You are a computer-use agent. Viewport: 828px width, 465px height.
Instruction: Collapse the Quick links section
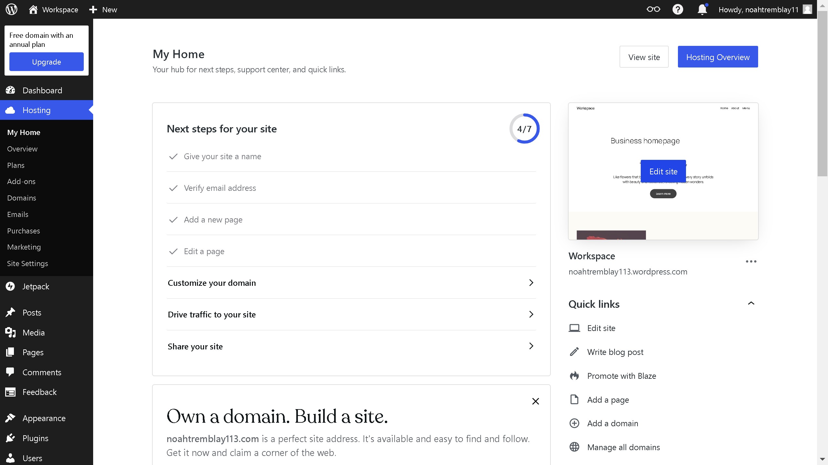pyautogui.click(x=751, y=303)
